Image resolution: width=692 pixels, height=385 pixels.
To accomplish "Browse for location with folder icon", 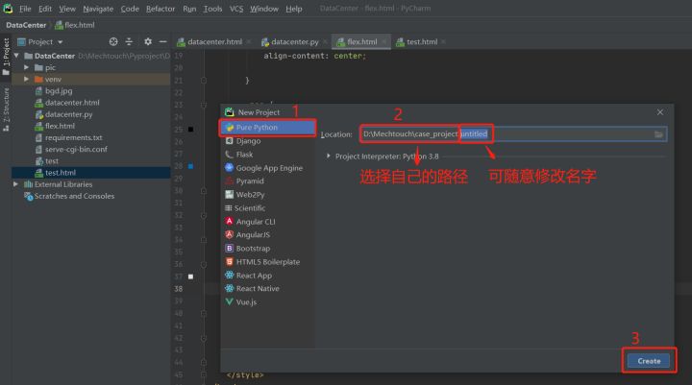I will 658,134.
